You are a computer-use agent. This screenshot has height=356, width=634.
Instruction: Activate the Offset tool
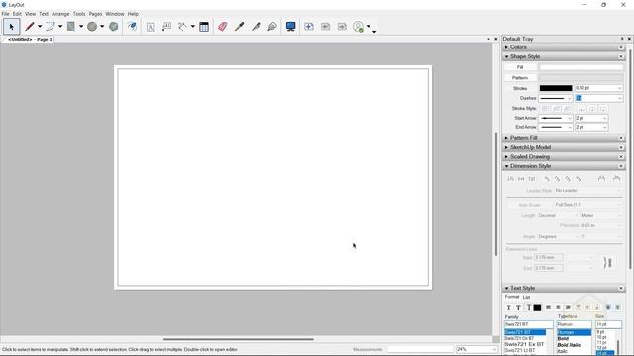tap(132, 27)
